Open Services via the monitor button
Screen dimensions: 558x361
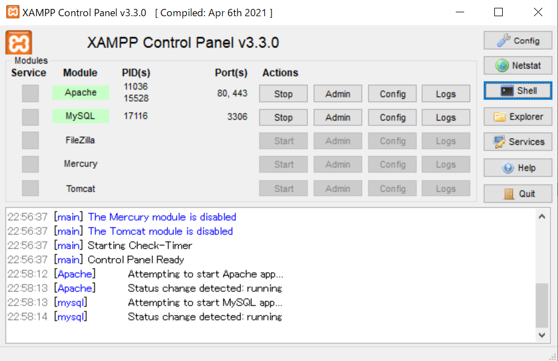(x=518, y=142)
